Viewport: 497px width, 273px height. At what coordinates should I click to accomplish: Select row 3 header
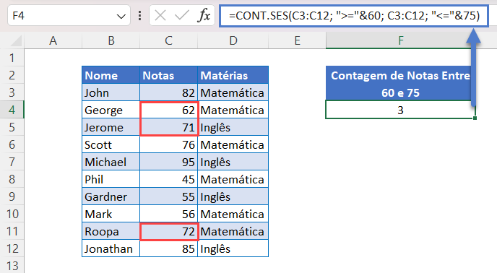click(12, 92)
